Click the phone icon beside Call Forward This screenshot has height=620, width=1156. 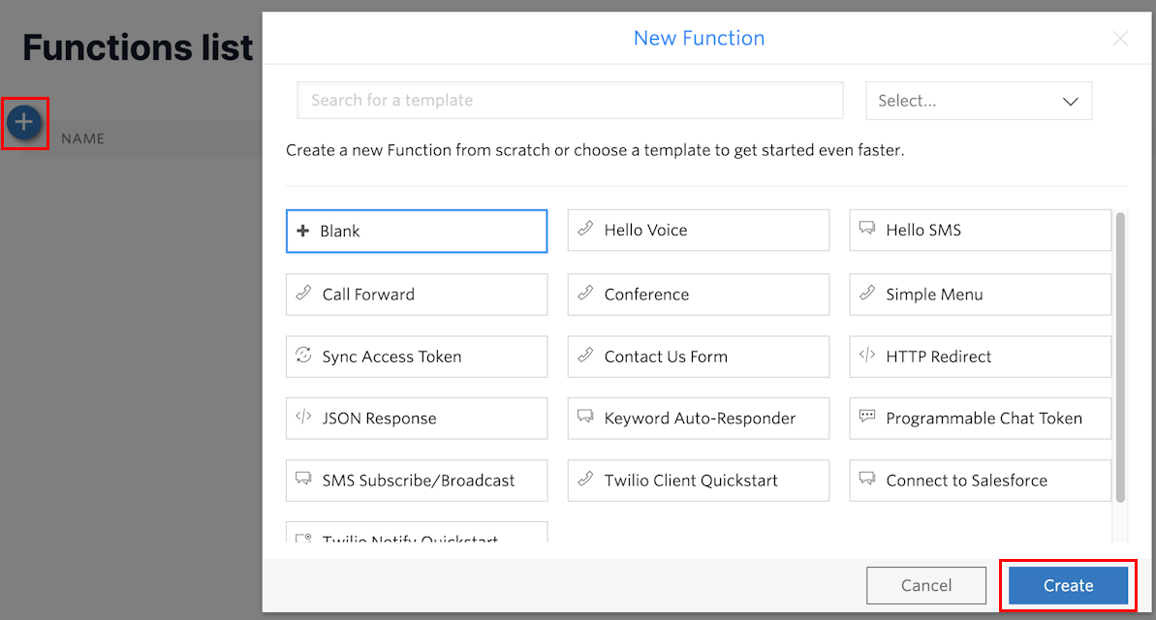coord(303,293)
